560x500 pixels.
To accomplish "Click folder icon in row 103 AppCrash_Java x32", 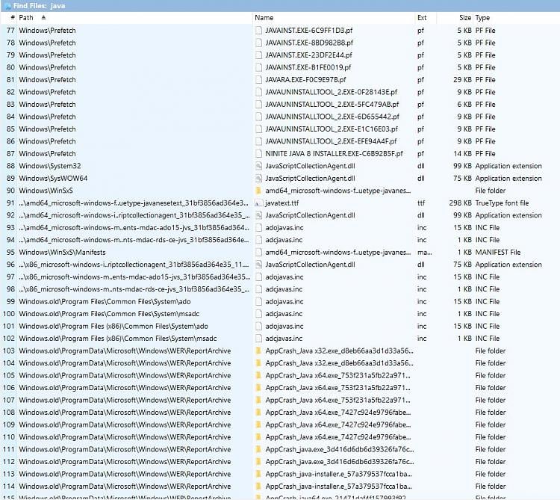I will [258, 351].
